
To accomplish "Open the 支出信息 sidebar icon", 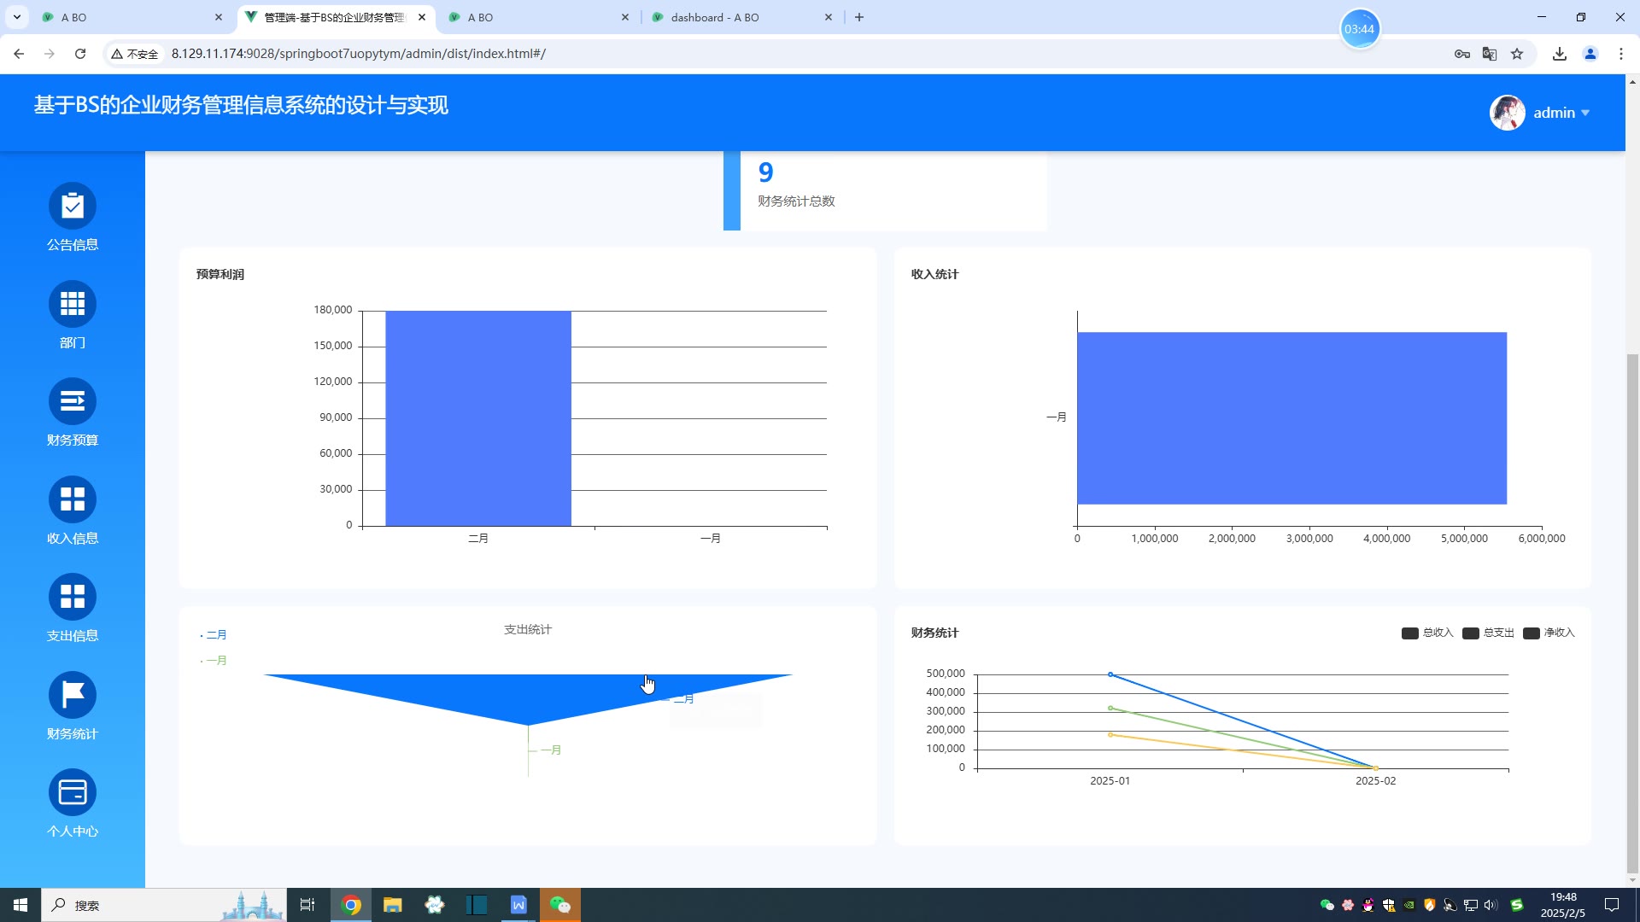I will [x=73, y=597].
